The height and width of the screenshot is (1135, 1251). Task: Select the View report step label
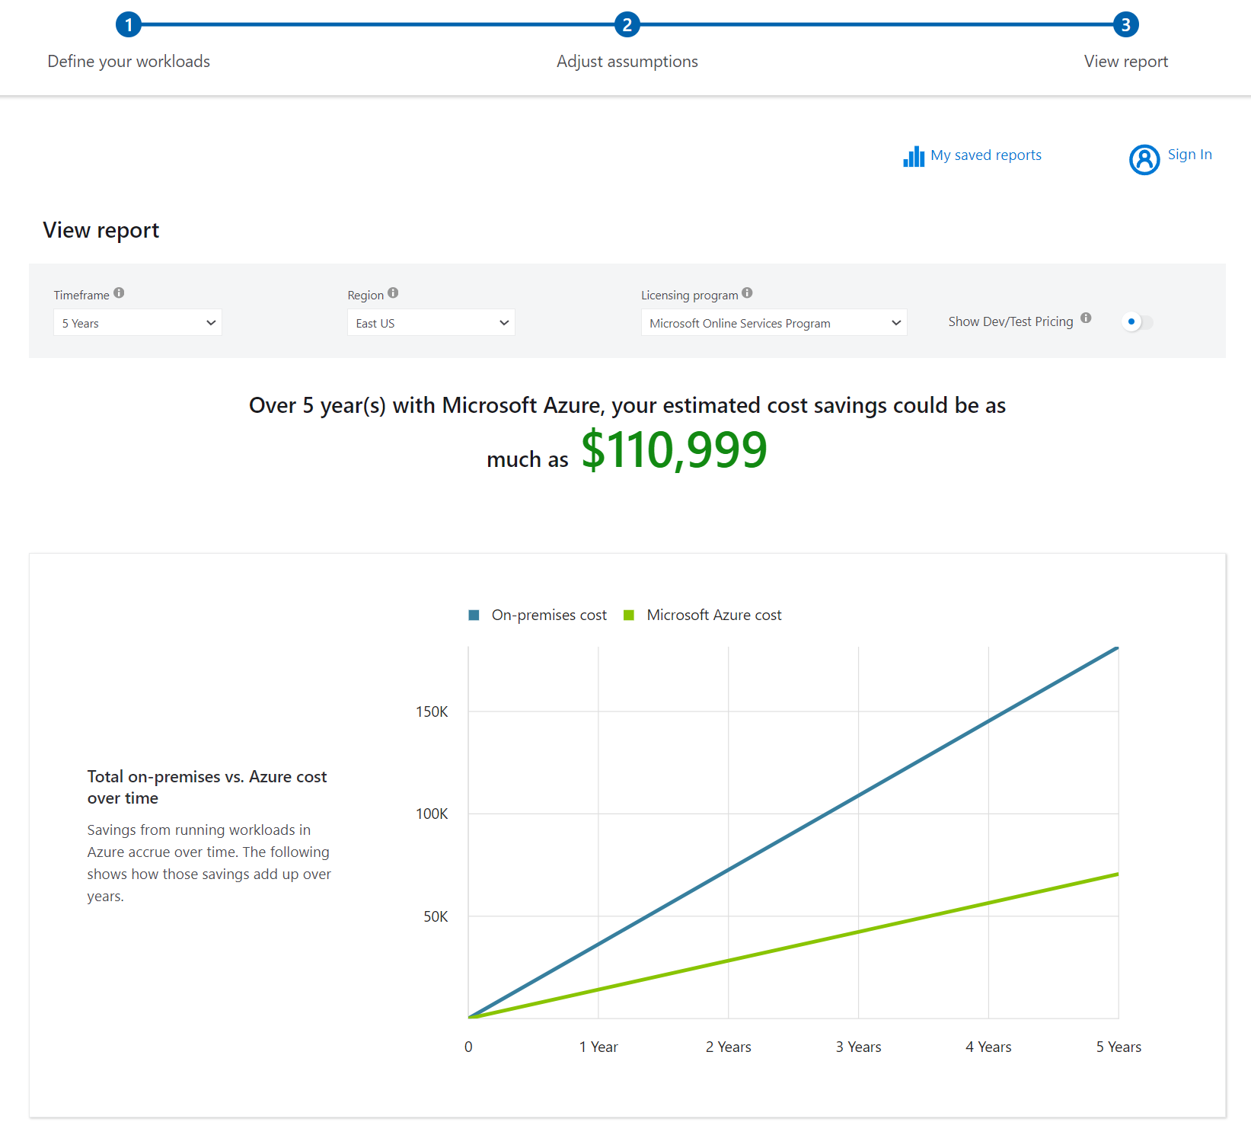pos(1125,62)
